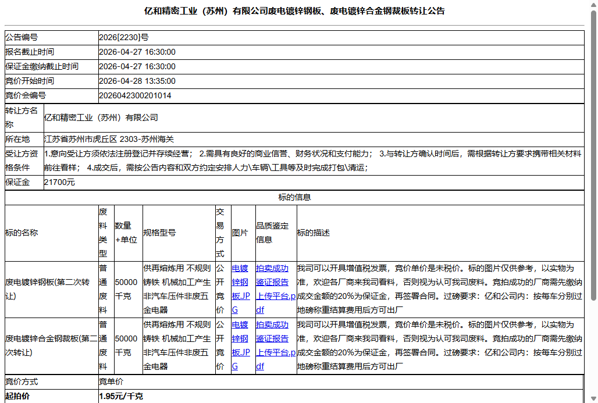598x403 pixels.
Task: Click 50000千克 in 废电镀锌合金钢裁板 row
Action: point(126,345)
